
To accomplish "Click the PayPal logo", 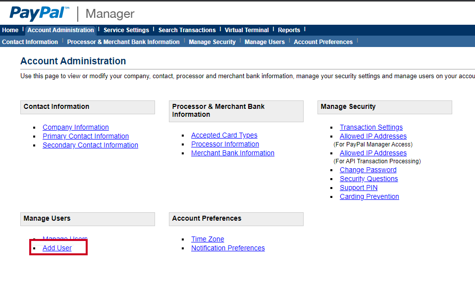I will [x=40, y=14].
